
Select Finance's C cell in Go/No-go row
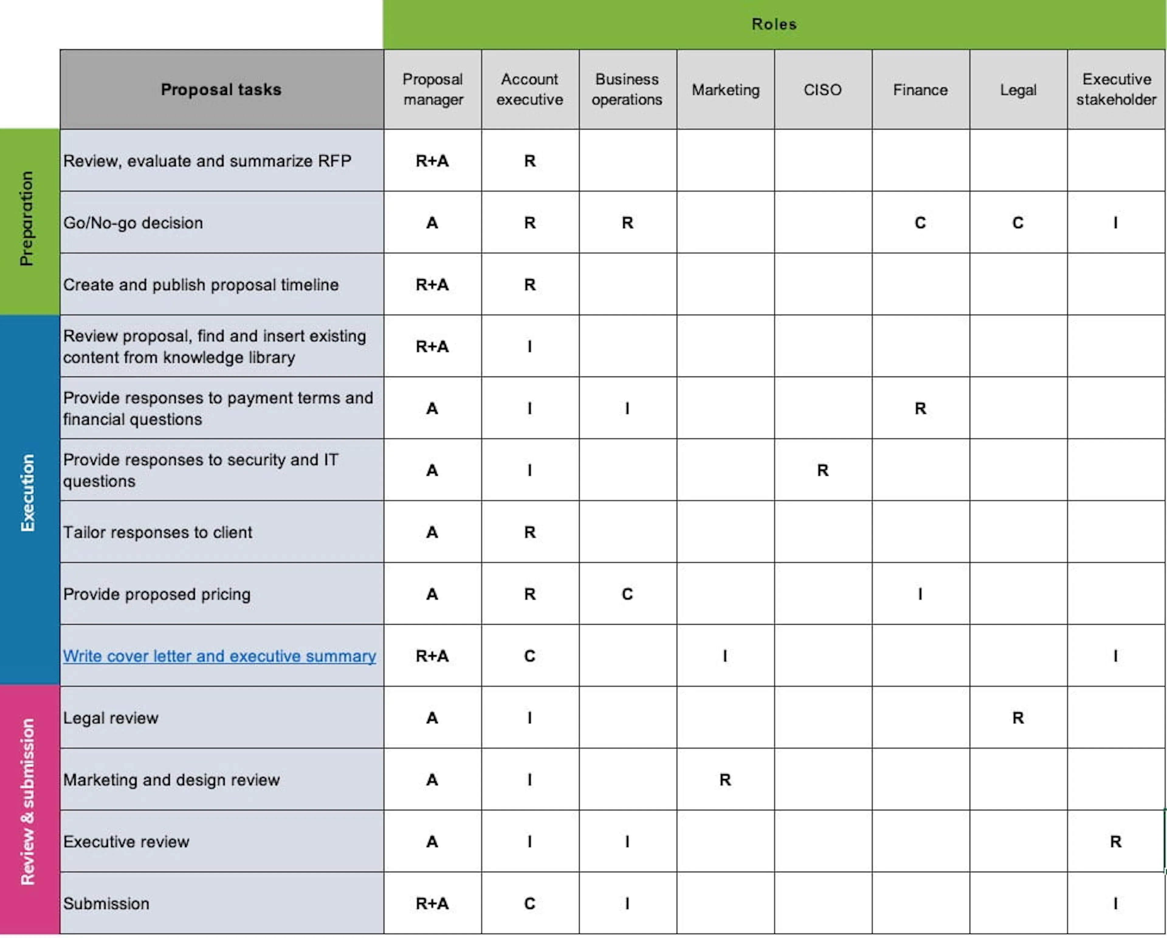tap(920, 223)
